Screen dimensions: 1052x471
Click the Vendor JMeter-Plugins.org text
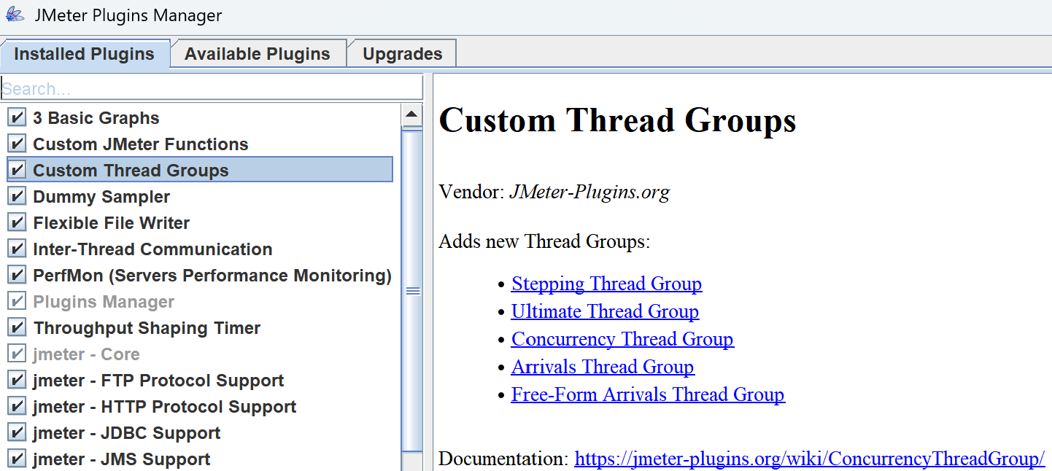tap(554, 192)
